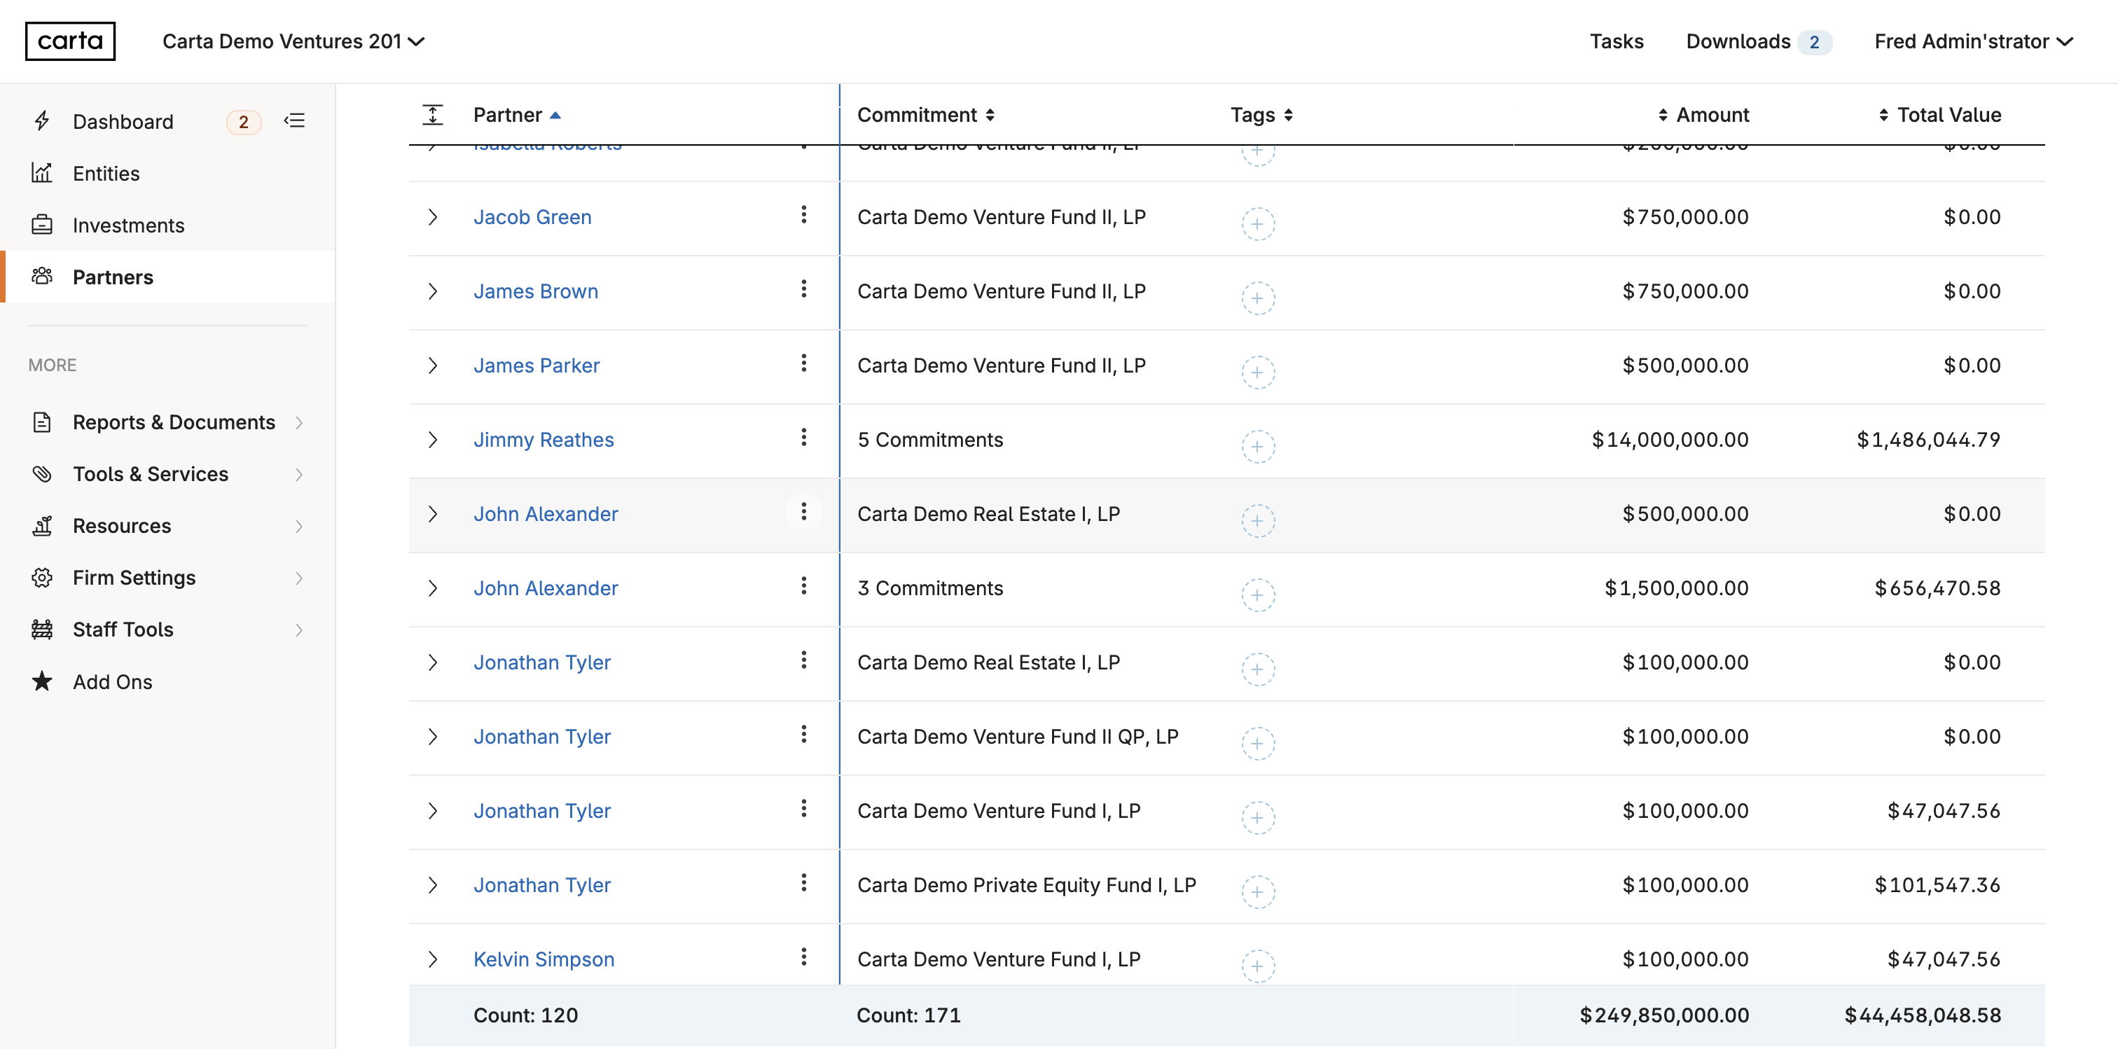Viewport: 2118px width, 1049px height.
Task: Click the 5 Commitments cell
Action: pos(930,440)
